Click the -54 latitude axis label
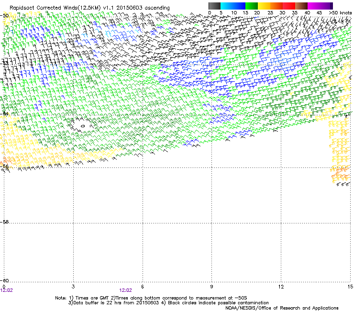 point(4,113)
